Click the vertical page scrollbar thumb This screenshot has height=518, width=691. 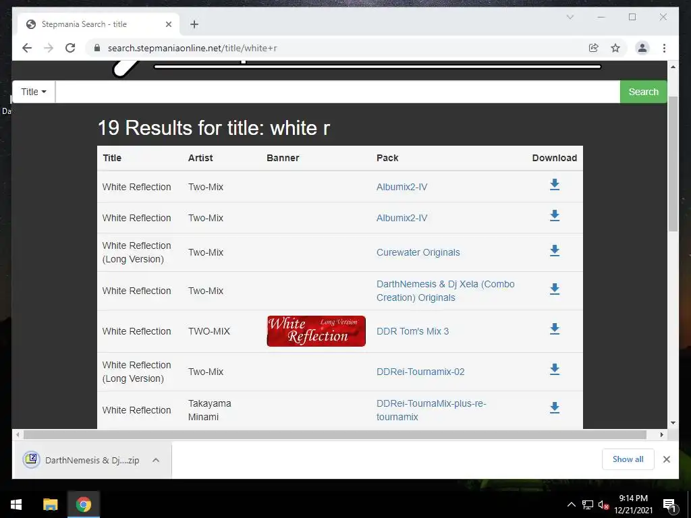point(673,163)
